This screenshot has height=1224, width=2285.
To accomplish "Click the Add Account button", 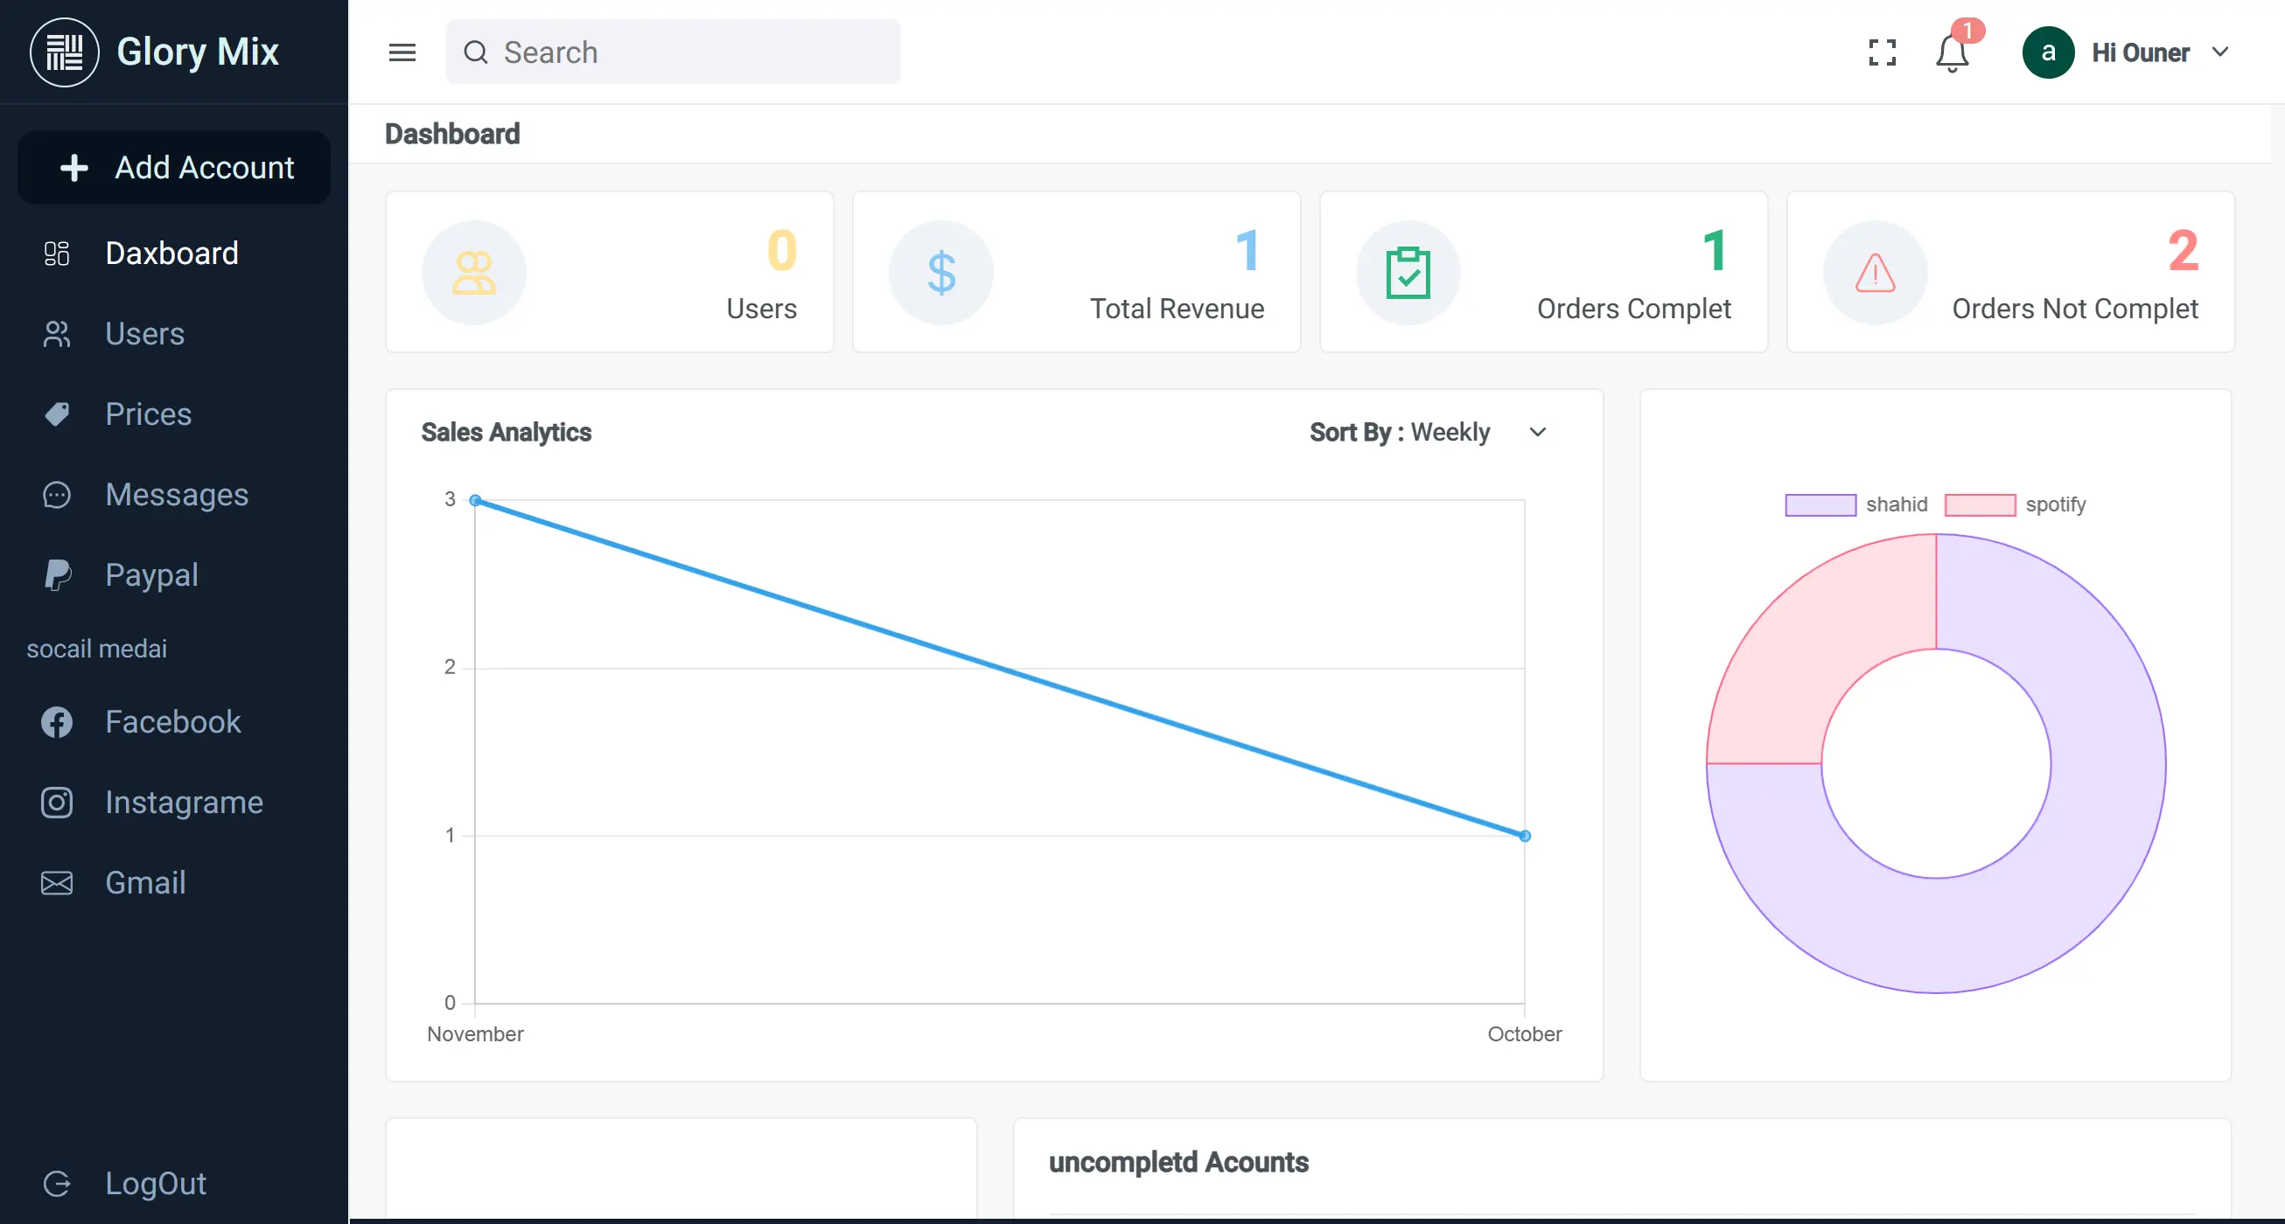I will [x=174, y=168].
